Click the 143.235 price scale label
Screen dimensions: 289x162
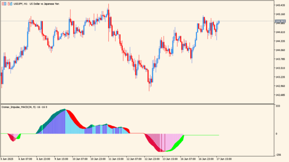tap(280, 77)
